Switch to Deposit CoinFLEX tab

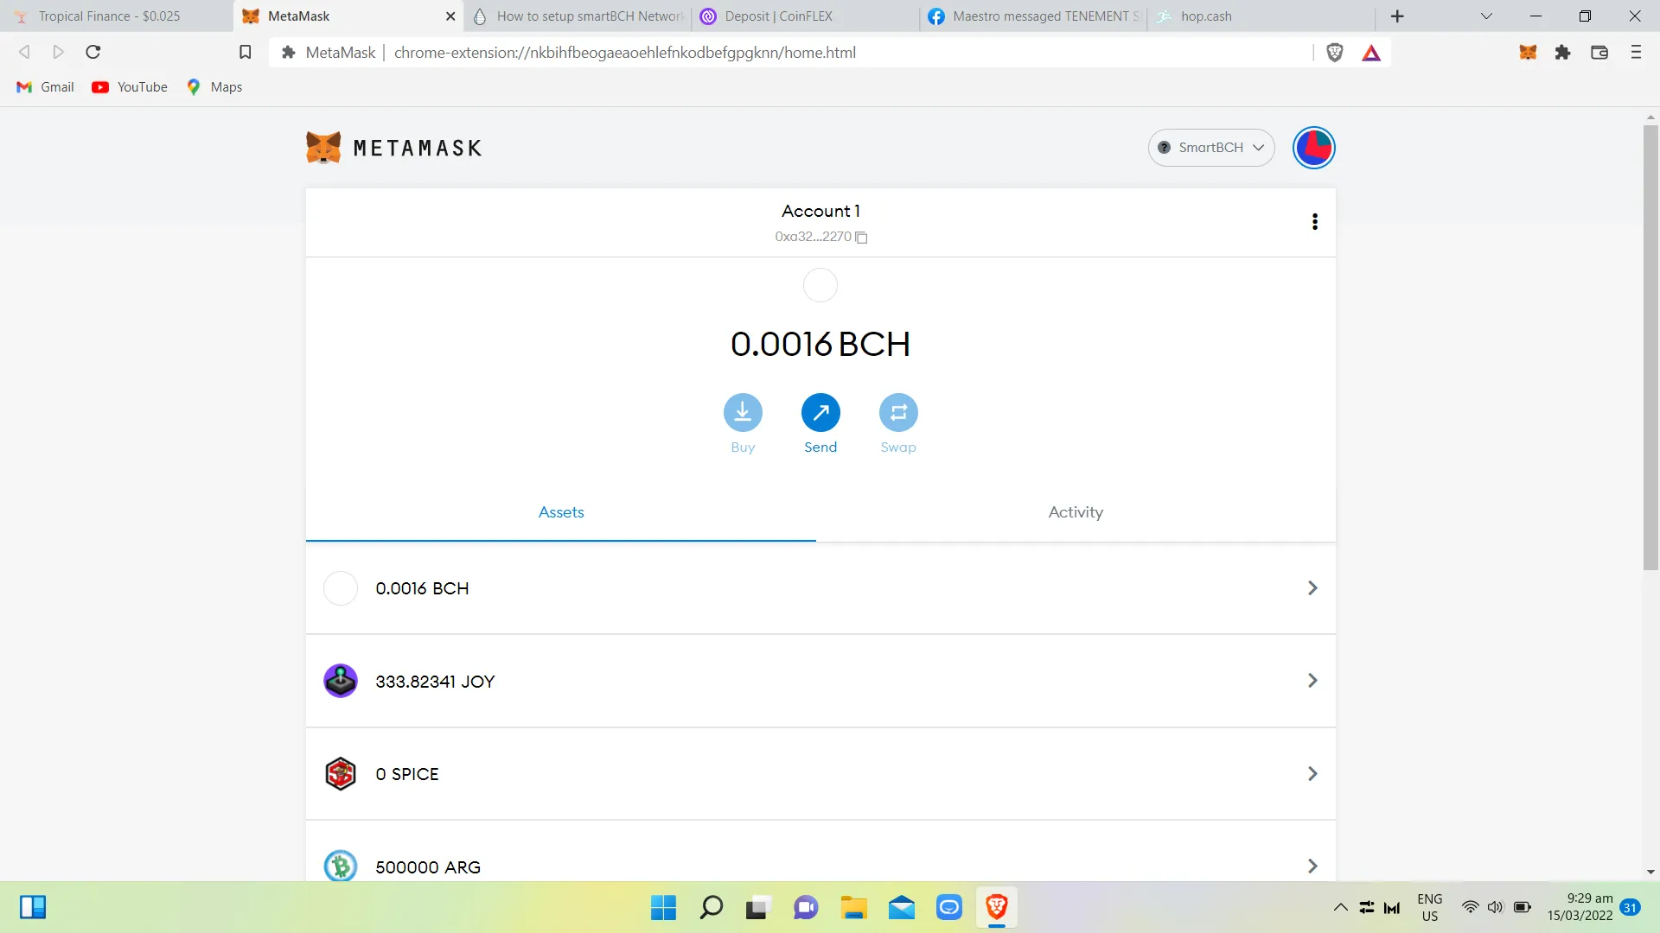[806, 16]
